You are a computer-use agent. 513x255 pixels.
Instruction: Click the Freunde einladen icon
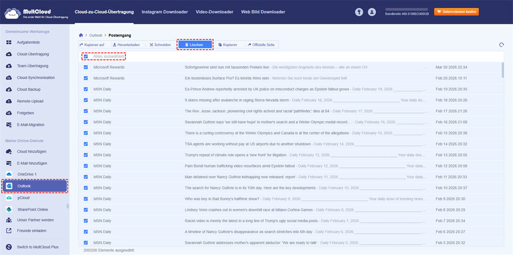click(x=9, y=231)
